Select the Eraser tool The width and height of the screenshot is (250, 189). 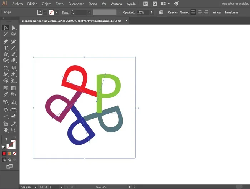pyautogui.click(x=14, y=61)
